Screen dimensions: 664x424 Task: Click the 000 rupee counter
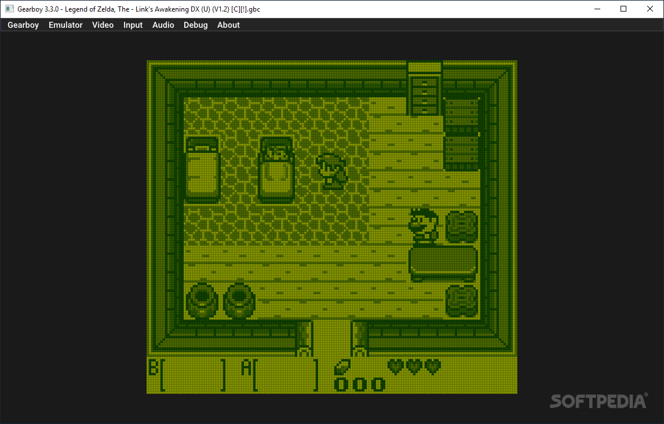[x=360, y=384]
